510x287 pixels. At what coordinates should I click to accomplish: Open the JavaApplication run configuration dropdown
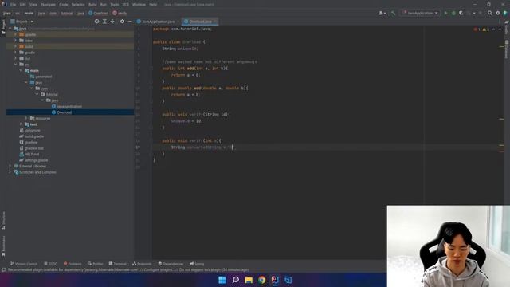[420, 13]
